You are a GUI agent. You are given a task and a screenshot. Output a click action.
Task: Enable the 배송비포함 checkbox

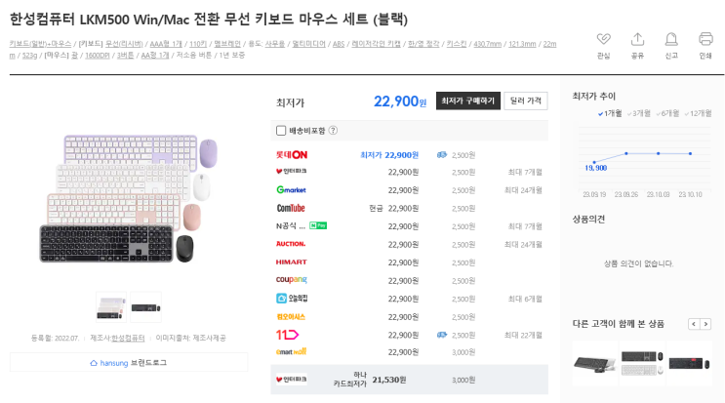(x=282, y=130)
